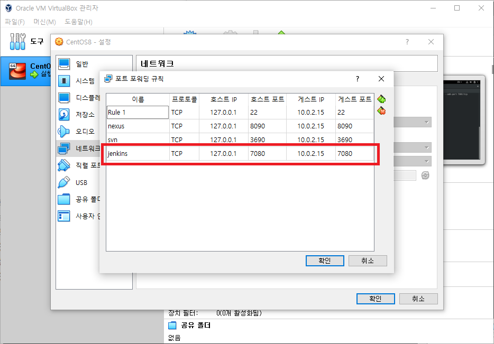Click the Tools icon in VirtualBox Manager
The width and height of the screenshot is (494, 344).
click(x=17, y=42)
